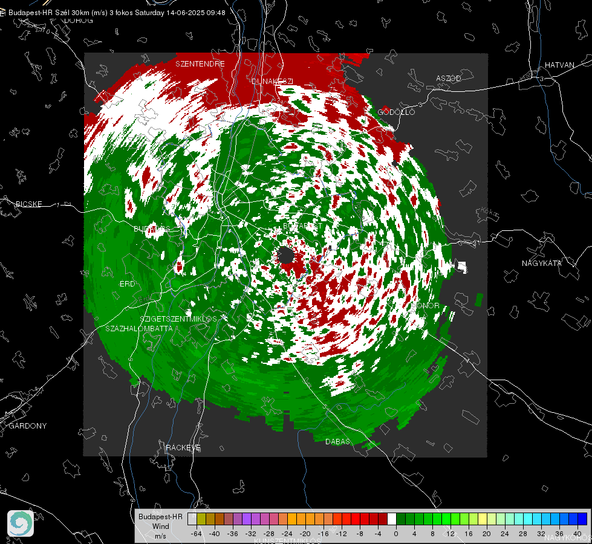592x544 pixels.
Task: Click the '-64' legend scale value
Action: (x=197, y=534)
